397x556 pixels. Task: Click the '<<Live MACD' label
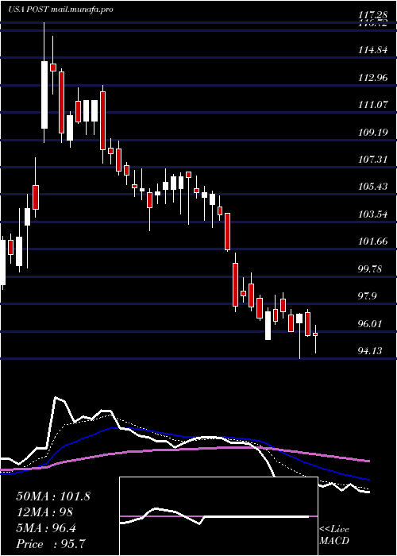pyautogui.click(x=334, y=535)
